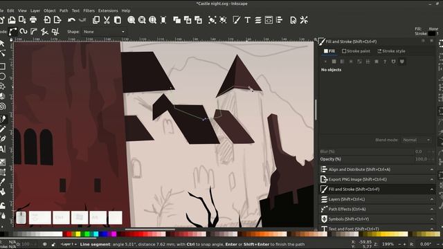Viewport: 443px width, 249px height.
Task: Open the Layer menu
Action: pos(35,11)
